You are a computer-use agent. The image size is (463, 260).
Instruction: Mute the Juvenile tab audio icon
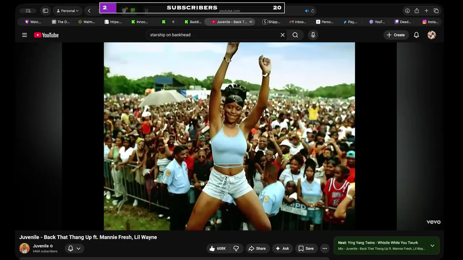[251, 22]
